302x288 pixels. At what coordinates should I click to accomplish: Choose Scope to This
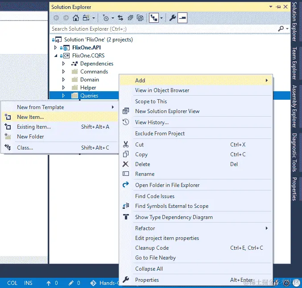[x=196, y=101]
